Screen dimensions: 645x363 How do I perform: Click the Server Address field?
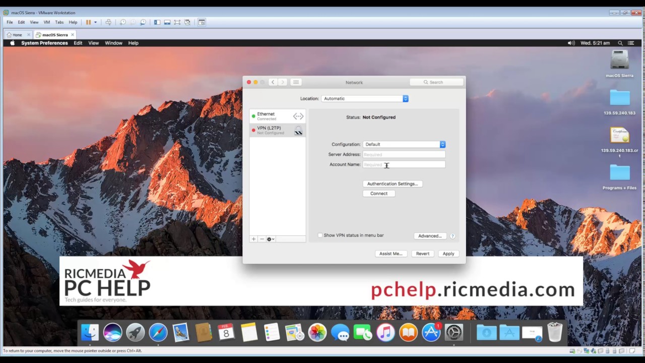click(404, 155)
